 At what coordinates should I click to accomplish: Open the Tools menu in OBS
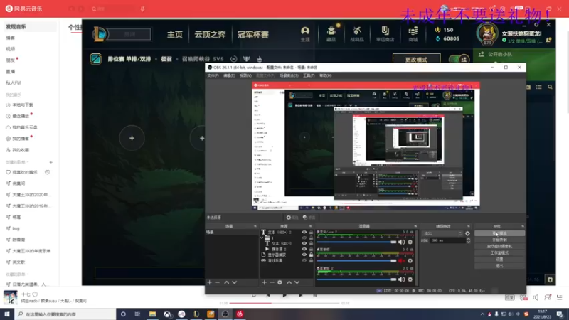[x=309, y=75]
